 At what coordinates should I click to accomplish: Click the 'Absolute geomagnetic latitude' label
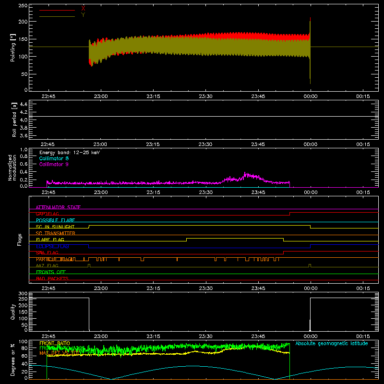pyautogui.click(x=332, y=343)
